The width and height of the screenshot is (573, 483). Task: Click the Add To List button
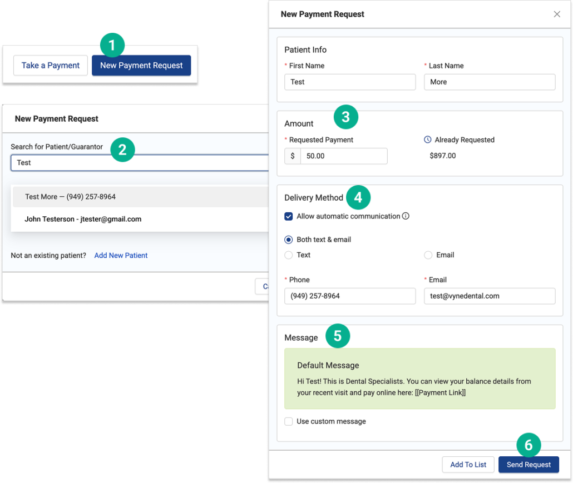click(x=468, y=465)
